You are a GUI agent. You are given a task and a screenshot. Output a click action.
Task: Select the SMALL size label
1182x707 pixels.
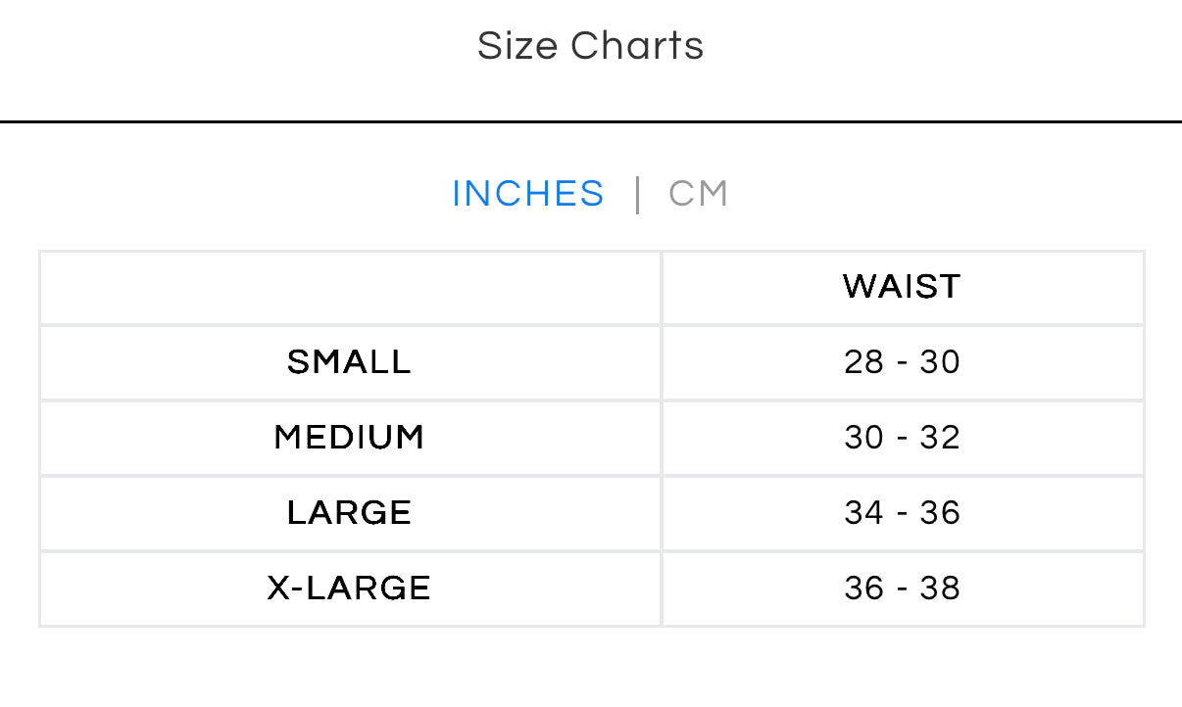349,362
